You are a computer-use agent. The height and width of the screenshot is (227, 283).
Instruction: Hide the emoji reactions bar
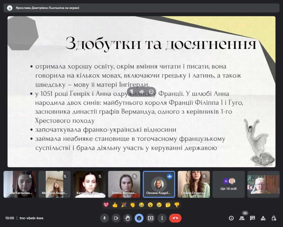[139, 218]
